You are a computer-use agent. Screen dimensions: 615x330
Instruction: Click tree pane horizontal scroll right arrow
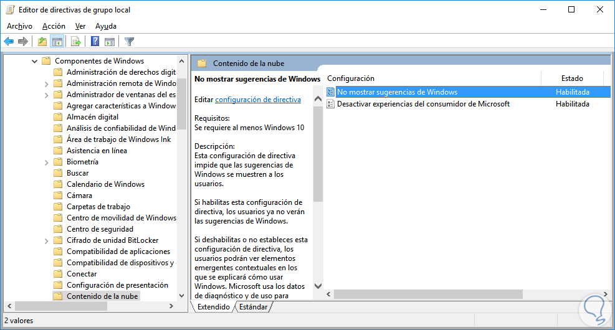(x=171, y=306)
